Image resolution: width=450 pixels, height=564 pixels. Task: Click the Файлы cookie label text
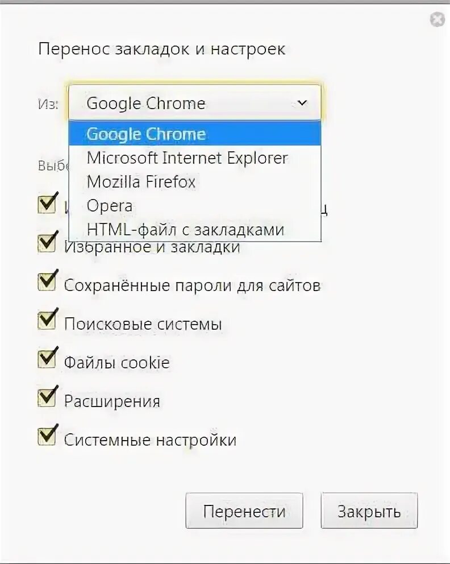tap(116, 363)
